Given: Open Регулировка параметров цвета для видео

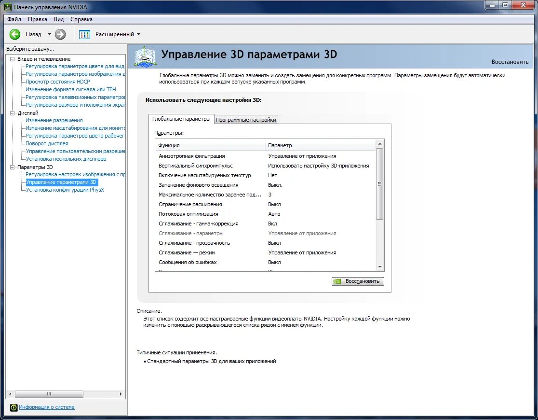Looking at the screenshot, I should point(75,66).
